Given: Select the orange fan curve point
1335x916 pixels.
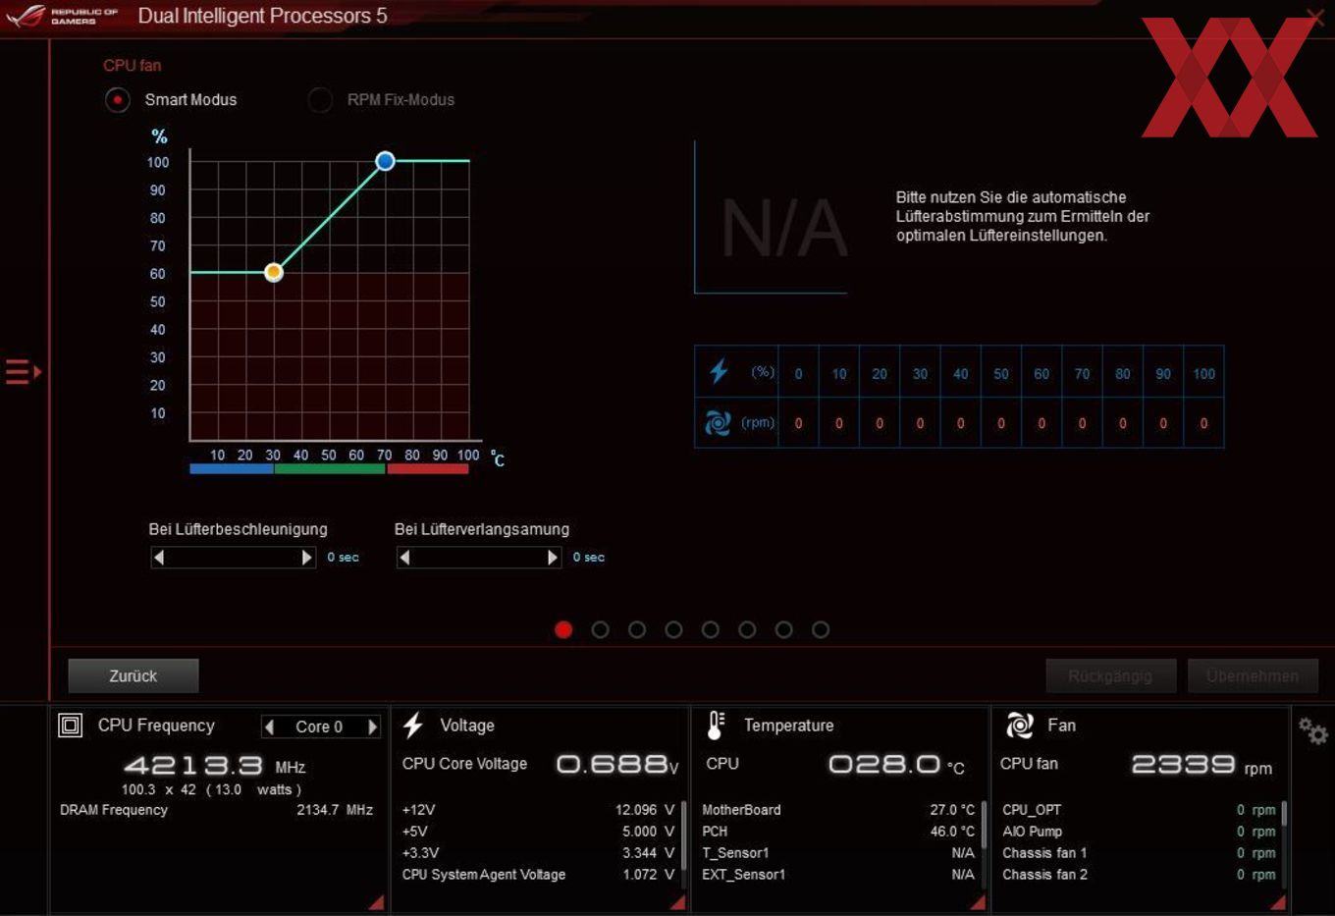Looking at the screenshot, I should click(274, 272).
